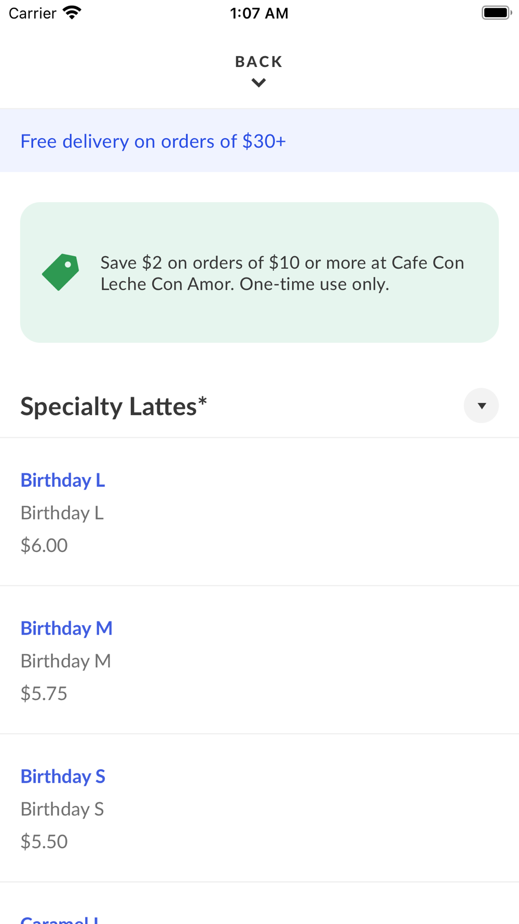Tap the green promo tag icon
This screenshot has height=924, width=519.
[61, 272]
